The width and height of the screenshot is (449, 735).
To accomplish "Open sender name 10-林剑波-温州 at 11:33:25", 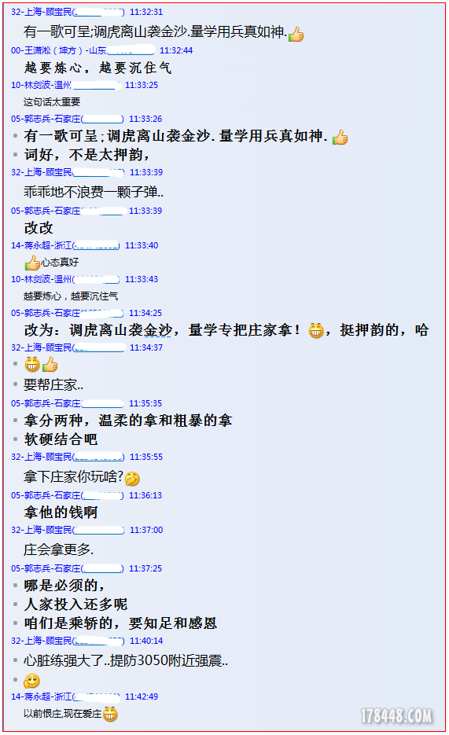I will click(41, 86).
